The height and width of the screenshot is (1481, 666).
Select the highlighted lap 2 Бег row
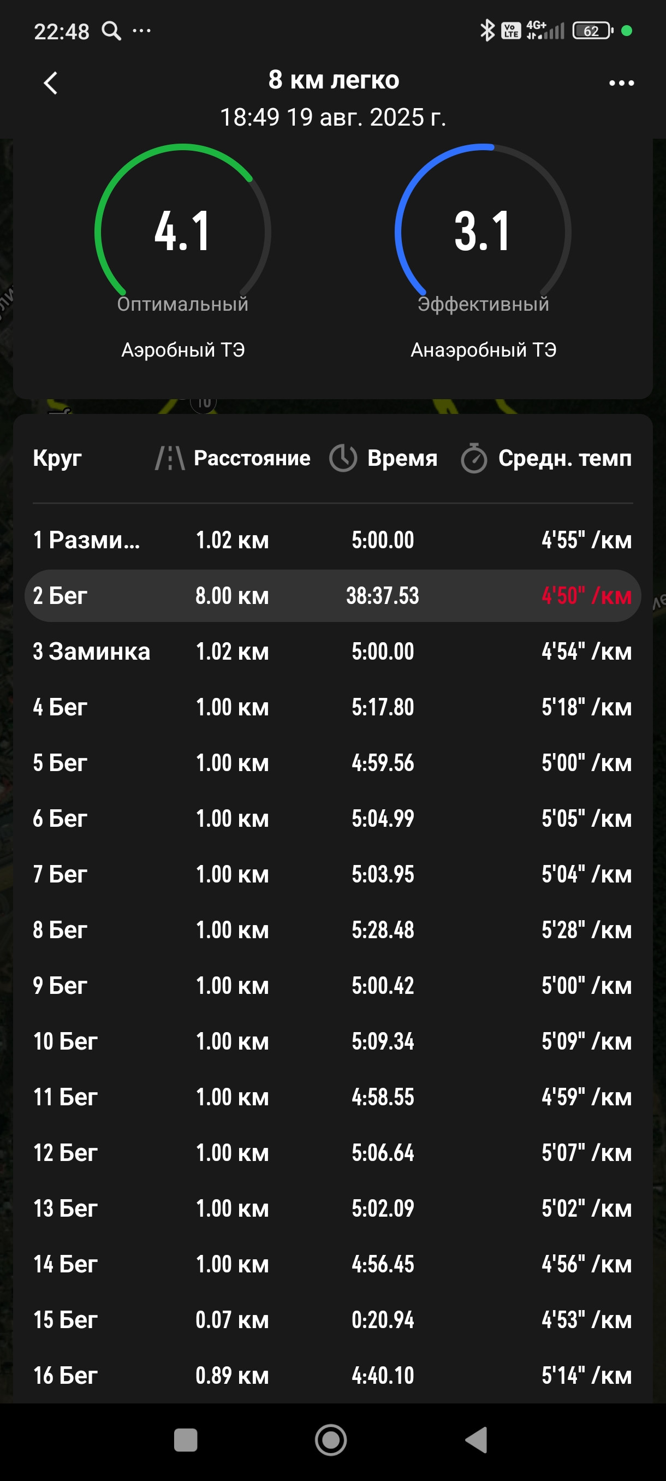coord(332,596)
